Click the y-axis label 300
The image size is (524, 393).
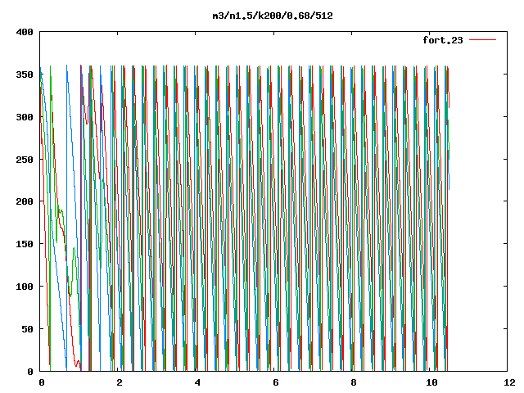coord(25,117)
